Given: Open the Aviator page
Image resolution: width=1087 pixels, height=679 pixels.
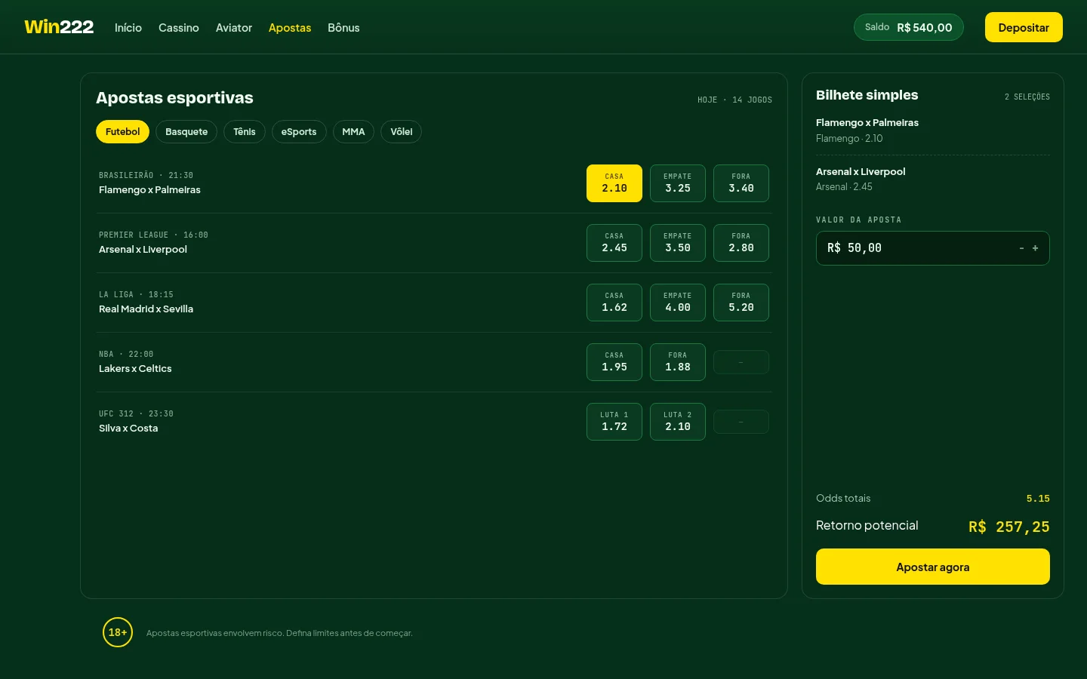Looking at the screenshot, I should click(x=234, y=28).
